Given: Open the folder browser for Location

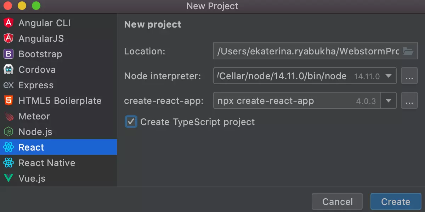Looking at the screenshot, I should coord(408,52).
